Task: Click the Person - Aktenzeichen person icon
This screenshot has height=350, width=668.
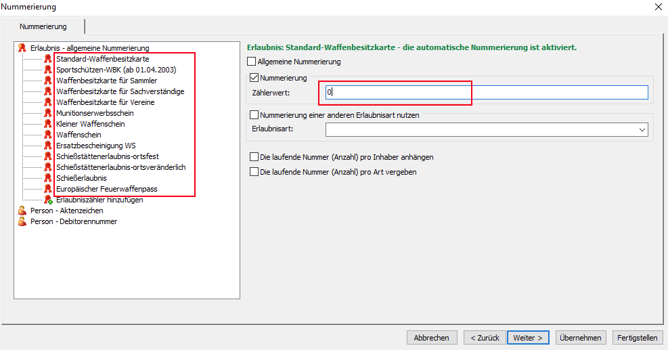Action: (22, 211)
